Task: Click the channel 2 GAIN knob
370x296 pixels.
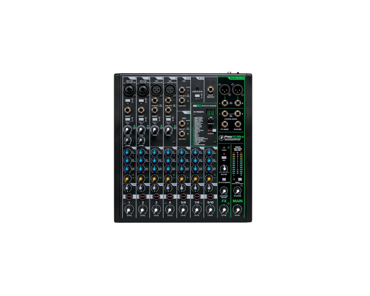Action: 141,129
